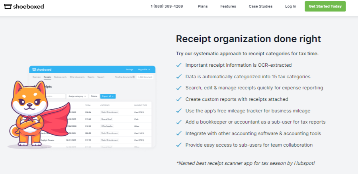Call the 1 (888) 369-4269 phone link
This screenshot has height=174, width=358.
click(x=167, y=6)
